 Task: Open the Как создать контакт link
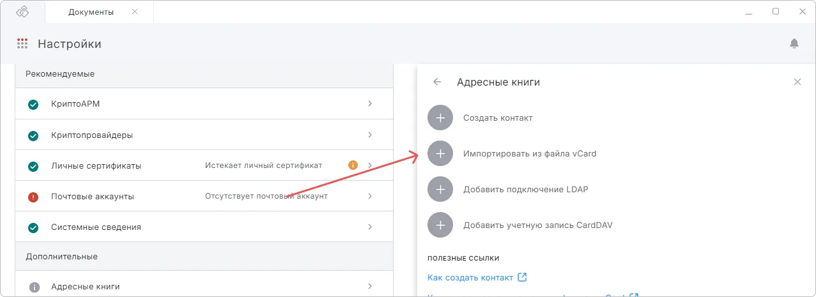[470, 277]
